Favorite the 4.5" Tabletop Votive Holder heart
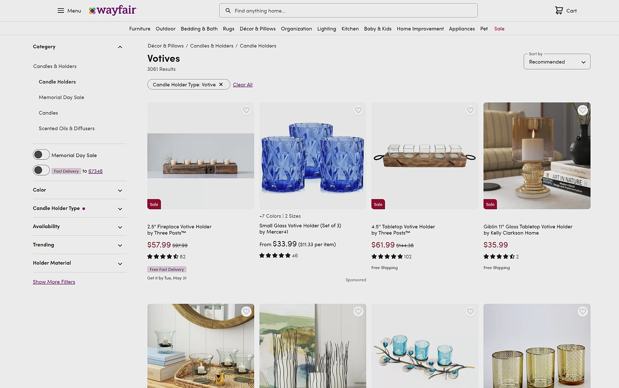 point(470,110)
